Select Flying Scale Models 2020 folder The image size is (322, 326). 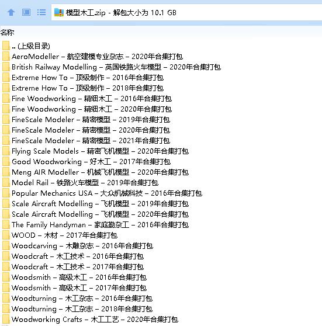pyautogui.click(x=100, y=151)
